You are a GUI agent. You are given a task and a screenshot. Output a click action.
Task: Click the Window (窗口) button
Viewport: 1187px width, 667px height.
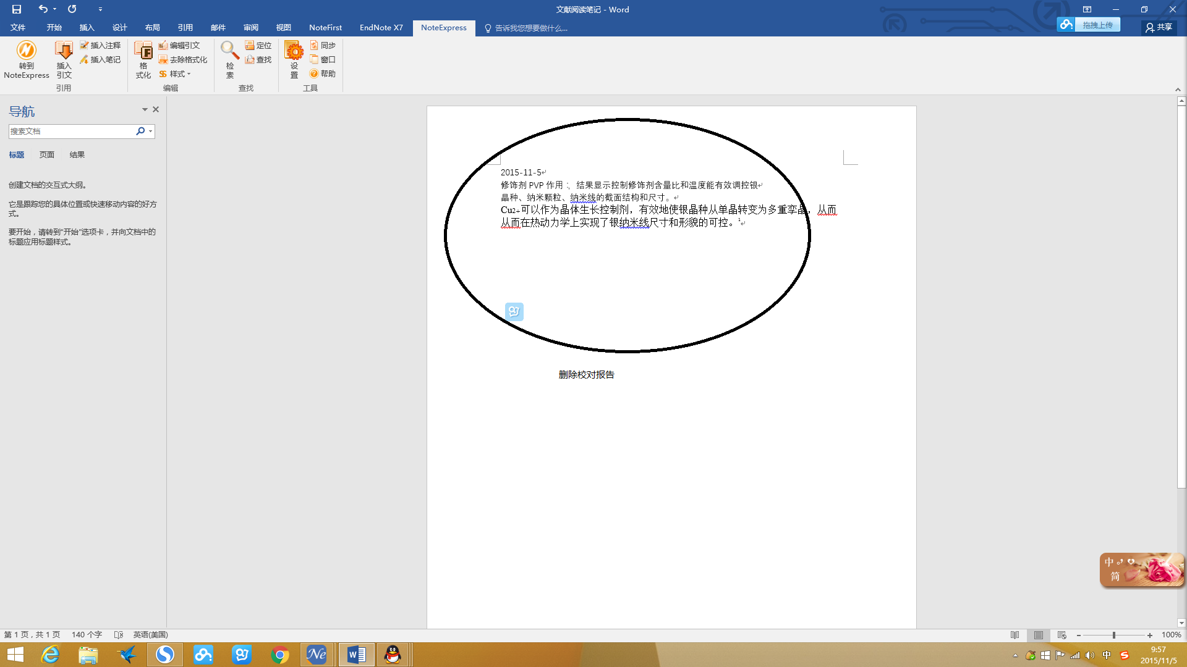(x=323, y=59)
